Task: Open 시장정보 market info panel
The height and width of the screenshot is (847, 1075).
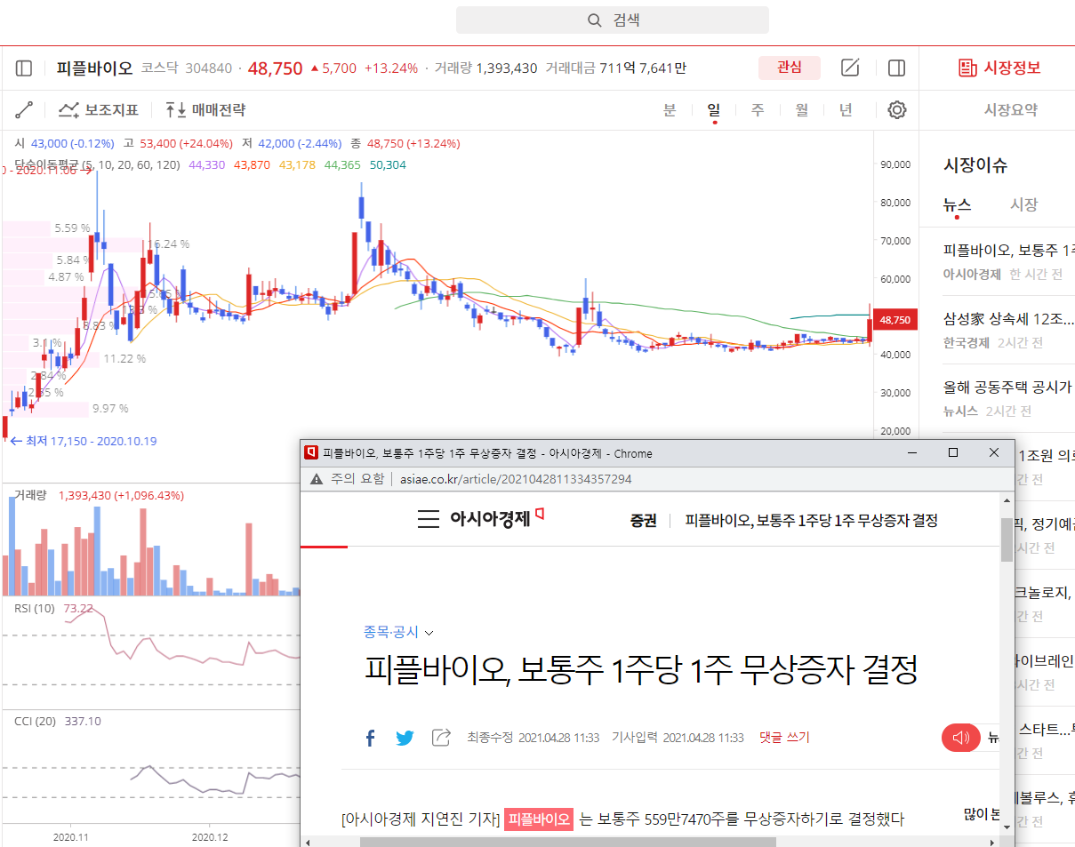Action: coord(999,68)
